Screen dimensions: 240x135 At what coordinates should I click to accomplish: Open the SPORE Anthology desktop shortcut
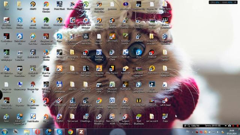coord(126,103)
